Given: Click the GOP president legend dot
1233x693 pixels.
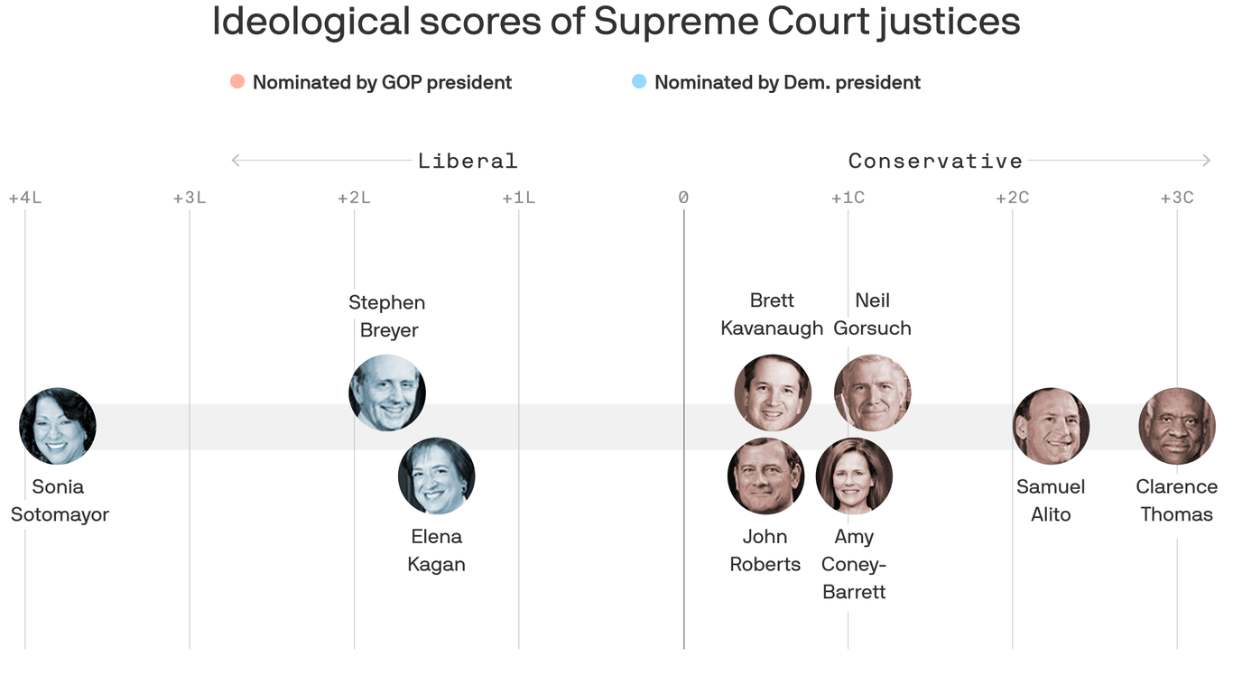Looking at the screenshot, I should point(237,82).
